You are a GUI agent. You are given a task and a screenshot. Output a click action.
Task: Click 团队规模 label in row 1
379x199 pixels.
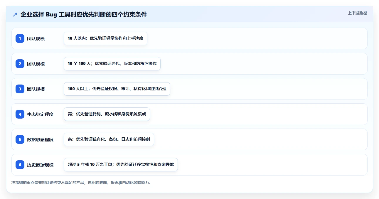click(36, 38)
